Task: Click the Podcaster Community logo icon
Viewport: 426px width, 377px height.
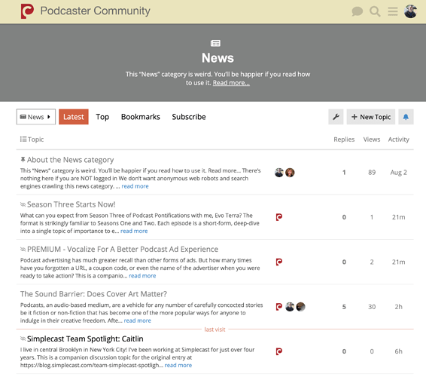Action: pyautogui.click(x=27, y=11)
